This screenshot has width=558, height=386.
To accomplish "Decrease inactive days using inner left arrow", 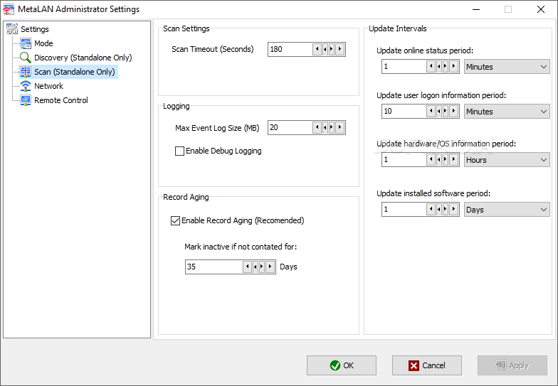I will 255,267.
